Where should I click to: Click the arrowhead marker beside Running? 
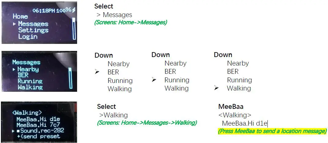[154, 80]
